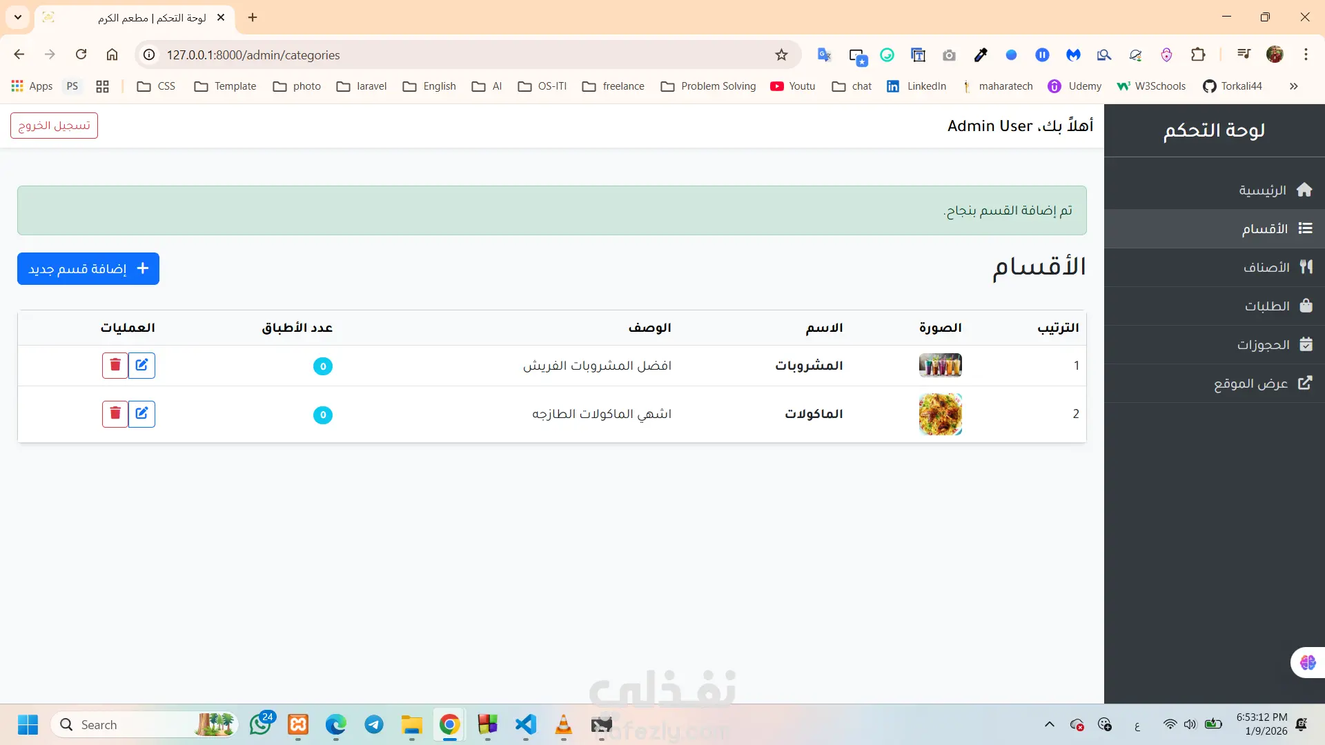Click إضافة قسم جديد button
Image resolution: width=1325 pixels, height=745 pixels.
88,268
